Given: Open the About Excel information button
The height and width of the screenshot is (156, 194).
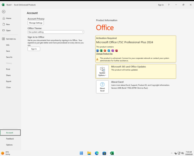Looking at the screenshot, I should [102, 87].
